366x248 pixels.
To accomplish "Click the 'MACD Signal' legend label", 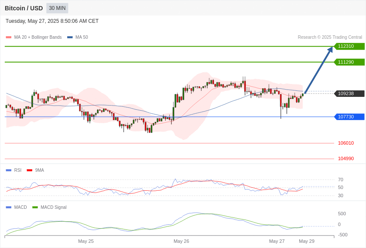I will (53, 207).
